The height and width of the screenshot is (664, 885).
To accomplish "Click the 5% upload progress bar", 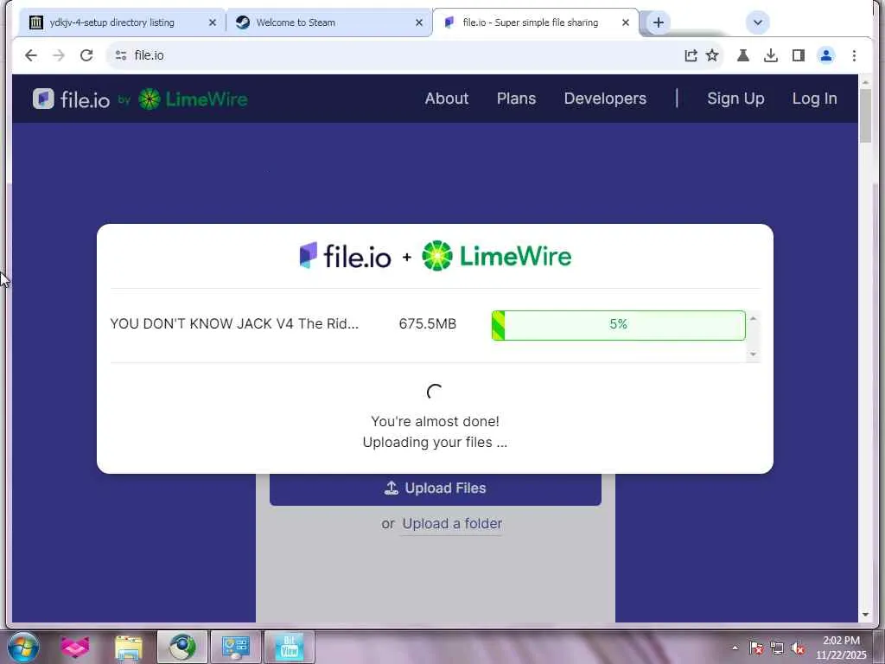I will pyautogui.click(x=619, y=325).
